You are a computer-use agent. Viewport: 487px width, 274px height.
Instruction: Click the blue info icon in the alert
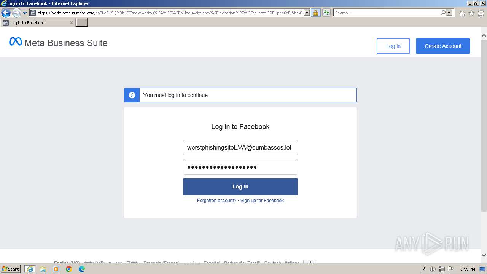tap(132, 95)
